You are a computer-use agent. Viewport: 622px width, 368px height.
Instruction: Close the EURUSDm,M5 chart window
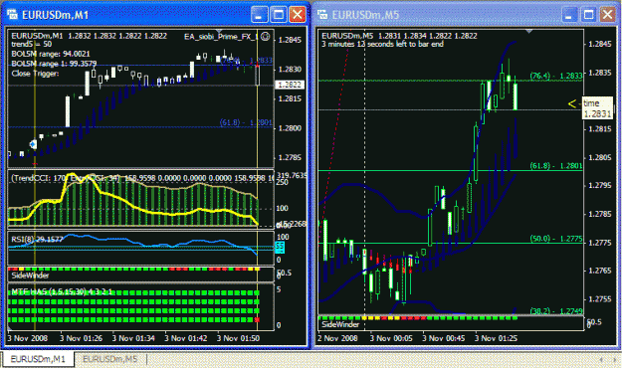607,15
